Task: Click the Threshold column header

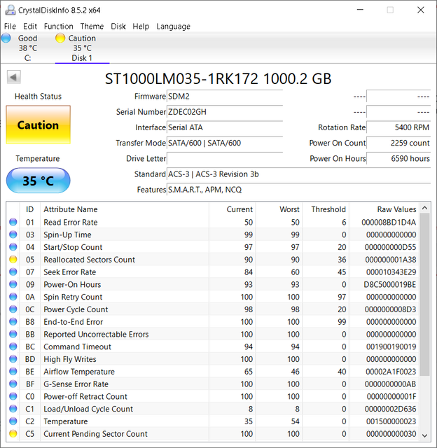Action: point(326,209)
